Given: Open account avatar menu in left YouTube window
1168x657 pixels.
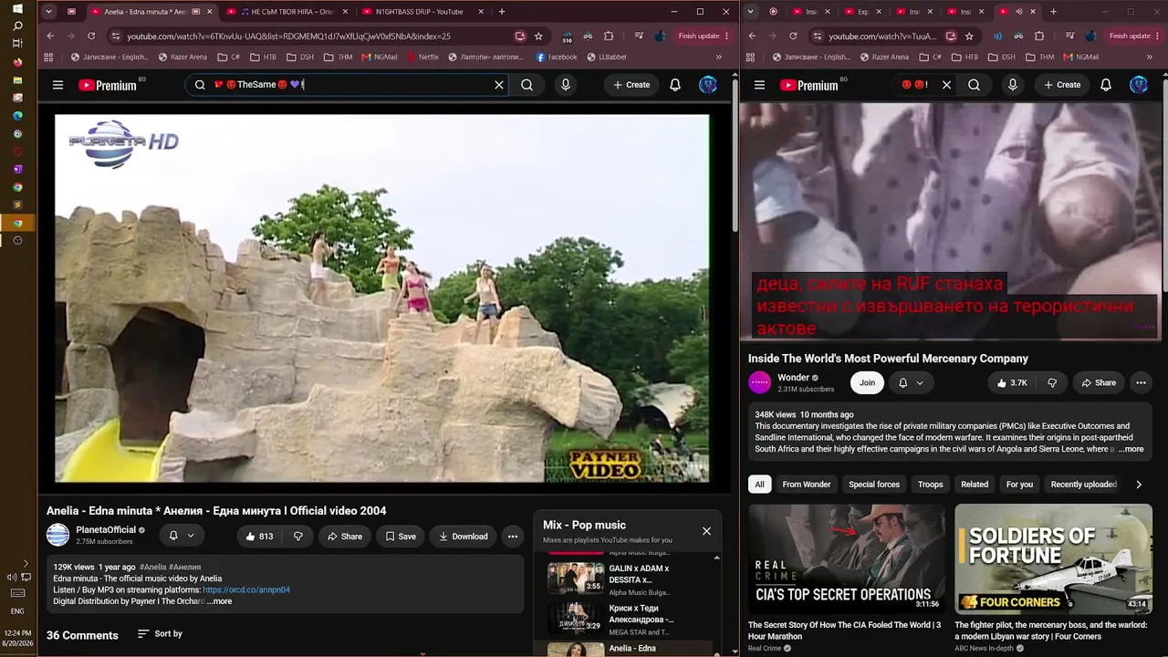Looking at the screenshot, I should click(x=708, y=85).
